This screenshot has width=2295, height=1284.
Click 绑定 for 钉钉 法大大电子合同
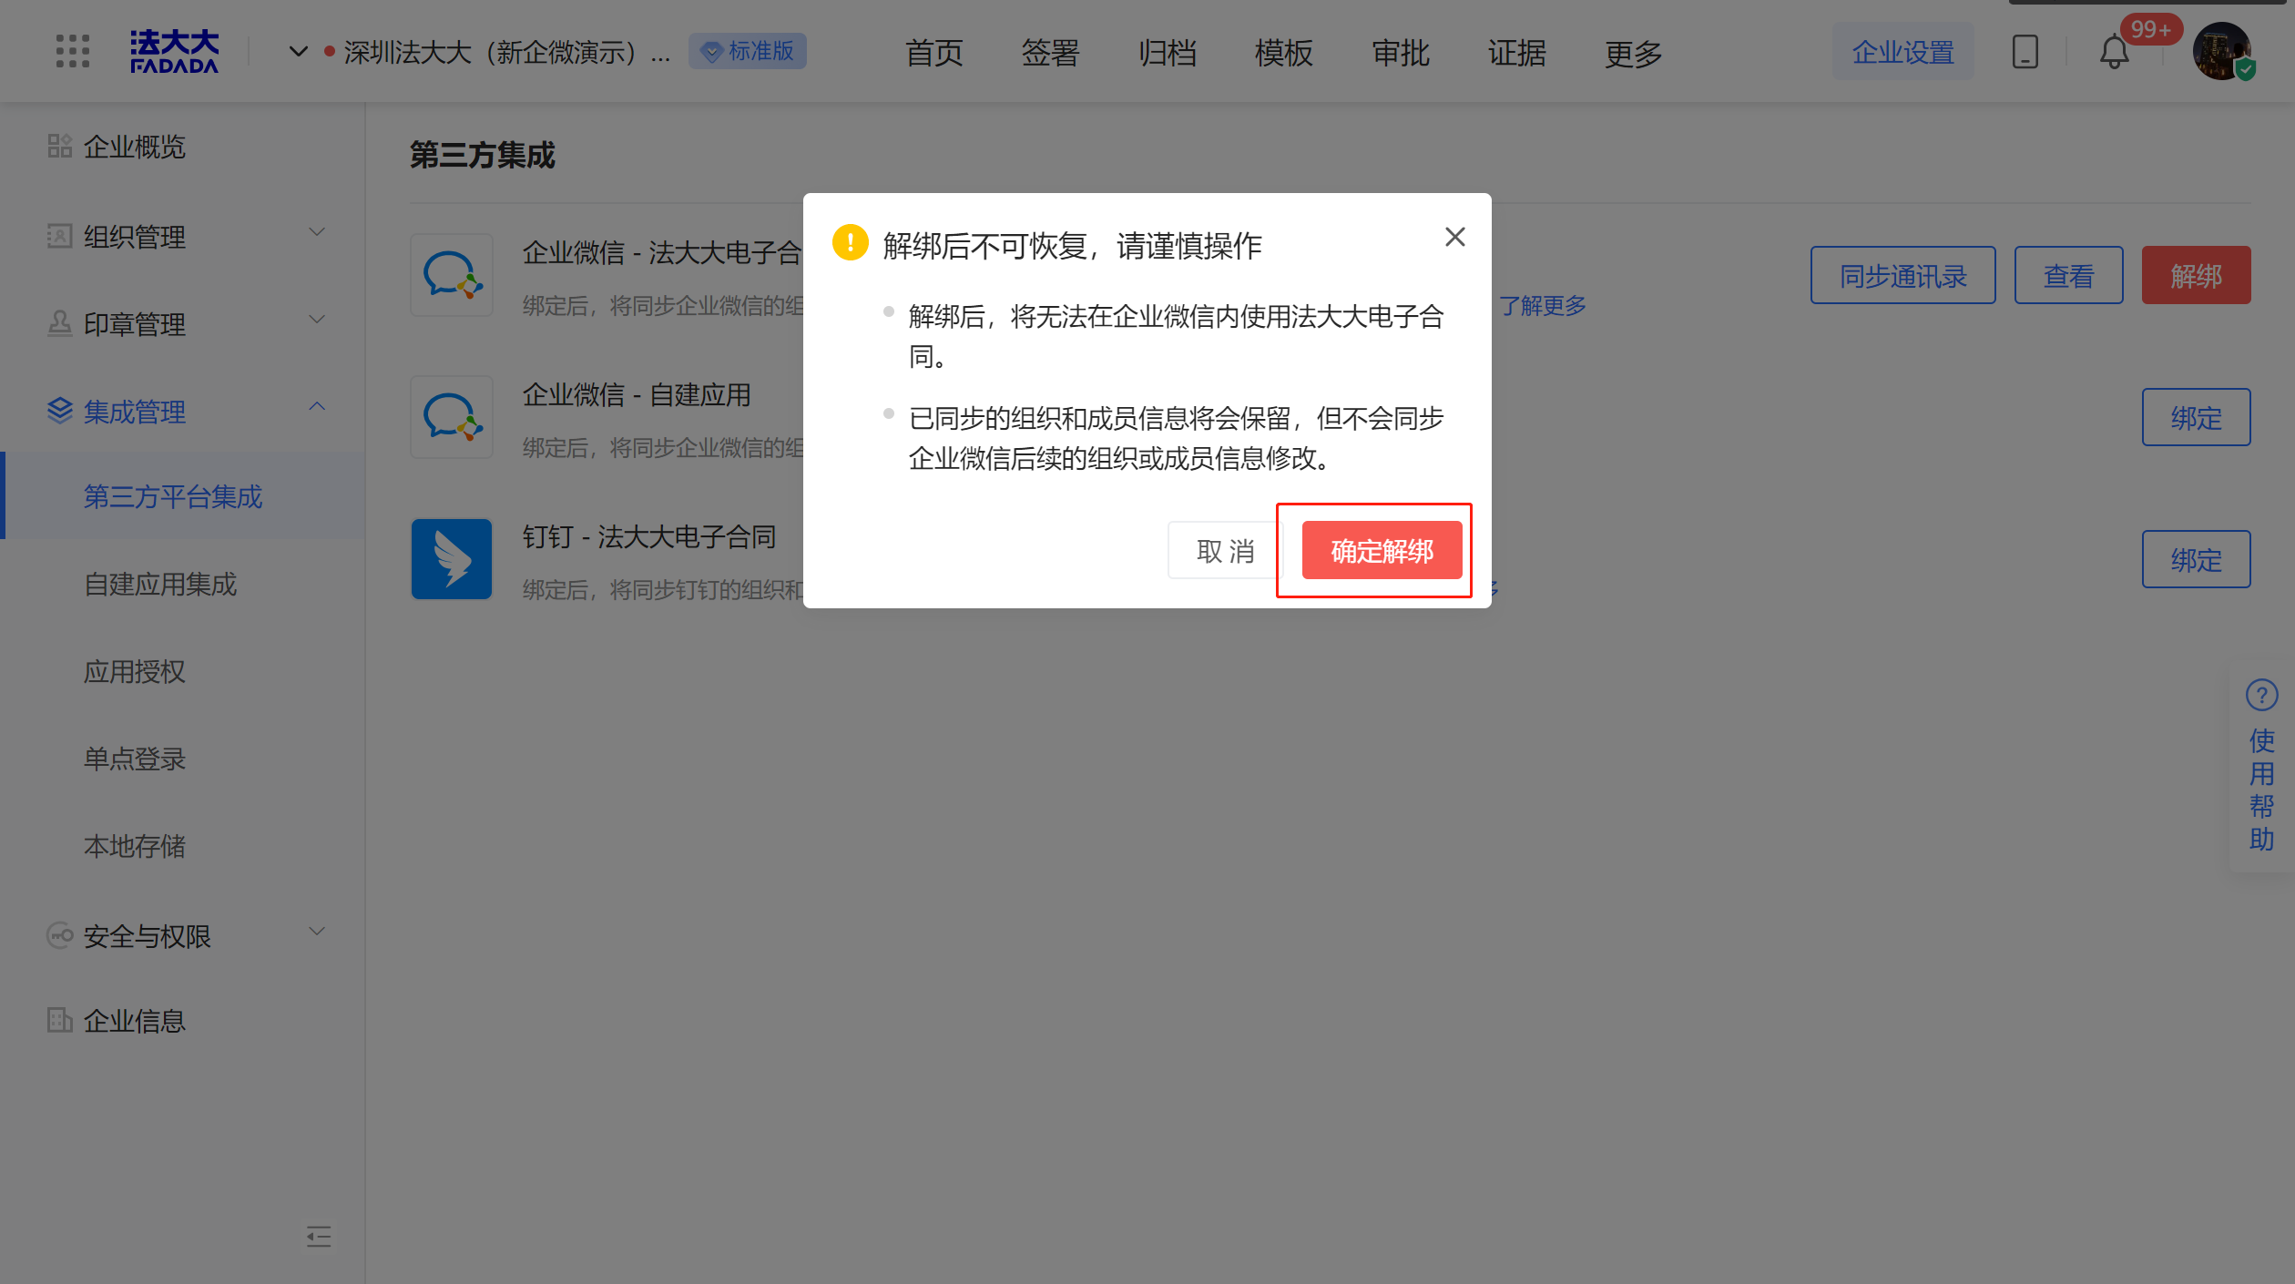(2197, 559)
